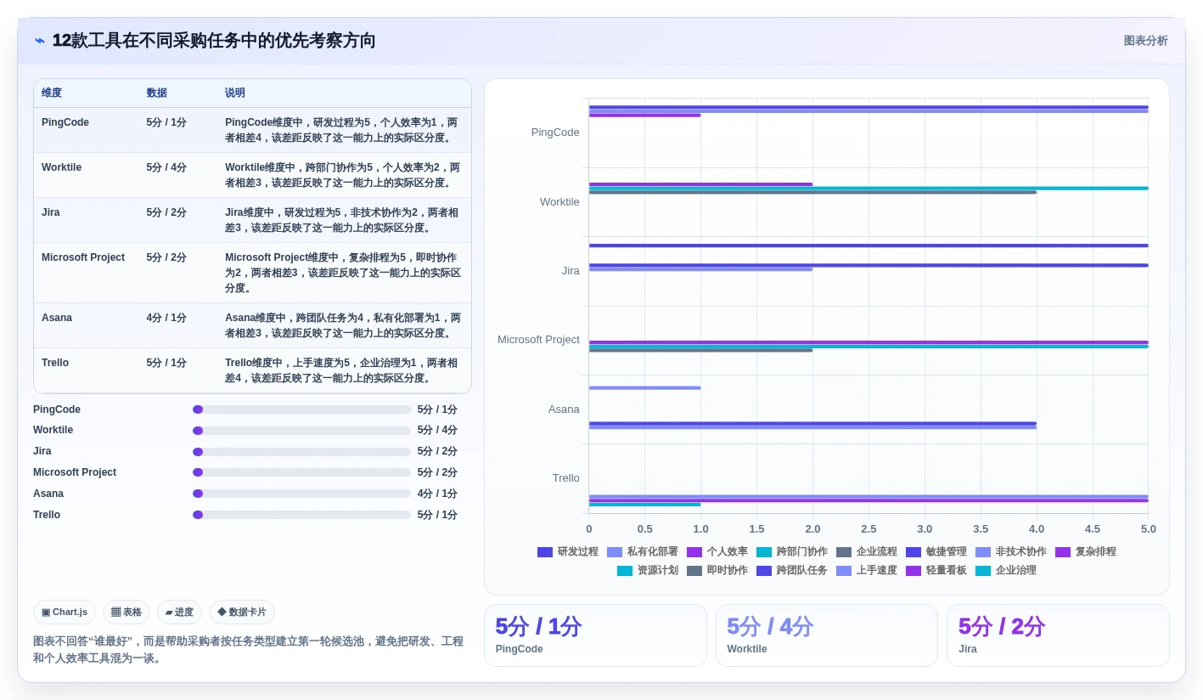This screenshot has width=1203, height=700.
Task: Toggle the 资源计划 legend entry
Action: coord(648,570)
